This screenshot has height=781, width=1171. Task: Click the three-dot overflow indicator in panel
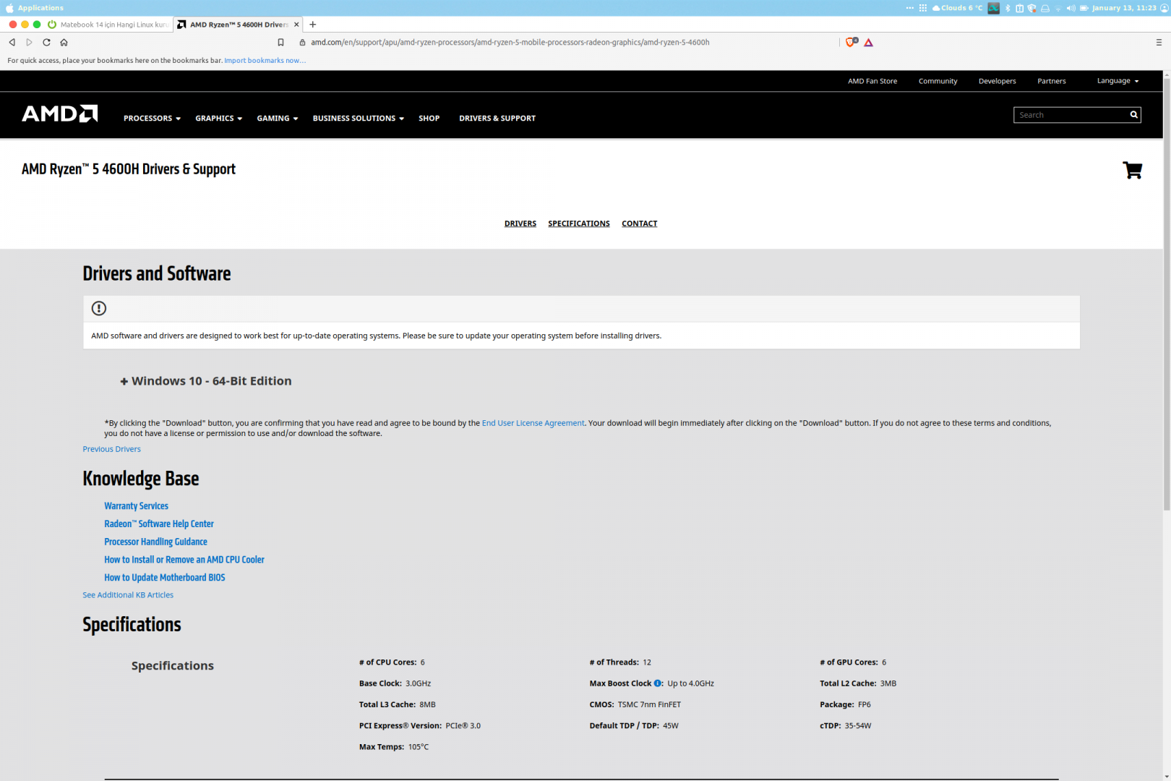(x=909, y=8)
